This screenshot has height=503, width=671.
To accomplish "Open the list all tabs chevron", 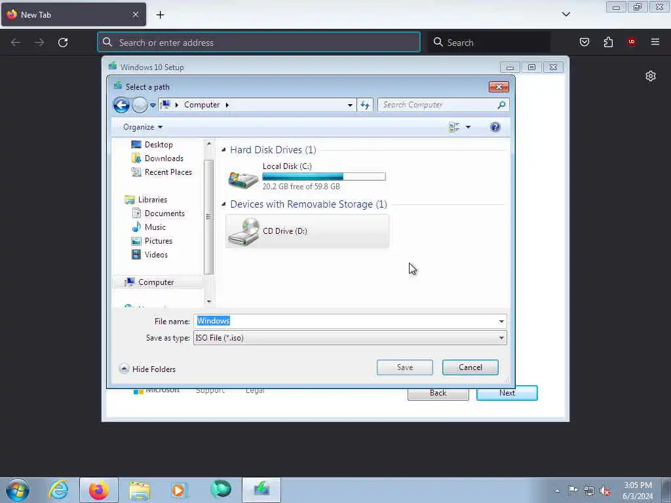I will pyautogui.click(x=566, y=14).
